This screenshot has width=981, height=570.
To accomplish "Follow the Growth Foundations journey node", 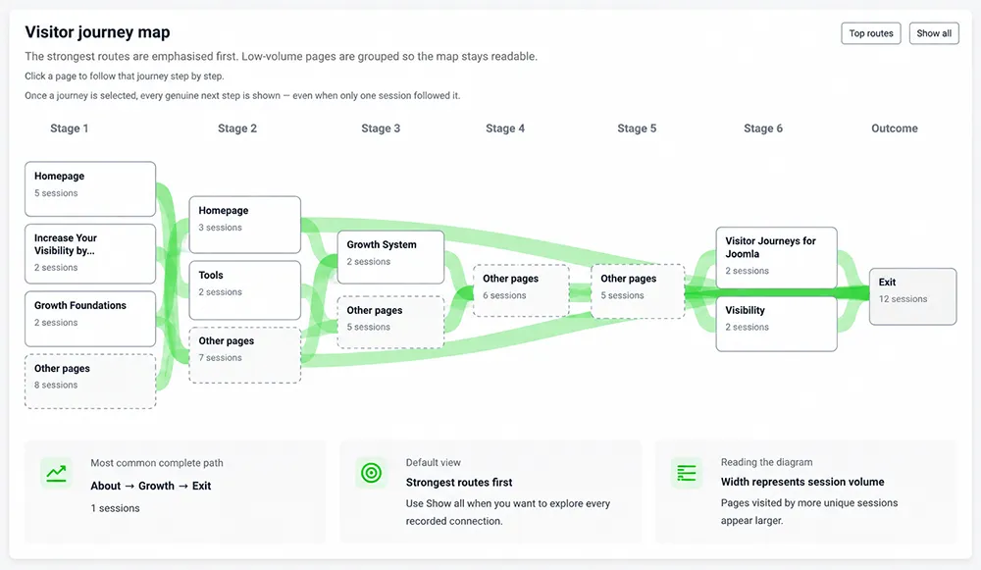I will click(90, 319).
